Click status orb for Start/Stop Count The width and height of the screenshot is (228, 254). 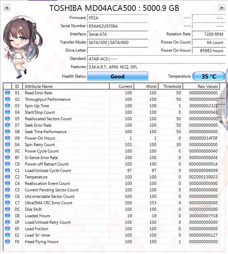[7, 112]
